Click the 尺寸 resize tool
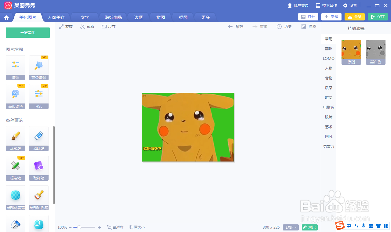Viewport: 391px width, 232px height. [108, 27]
